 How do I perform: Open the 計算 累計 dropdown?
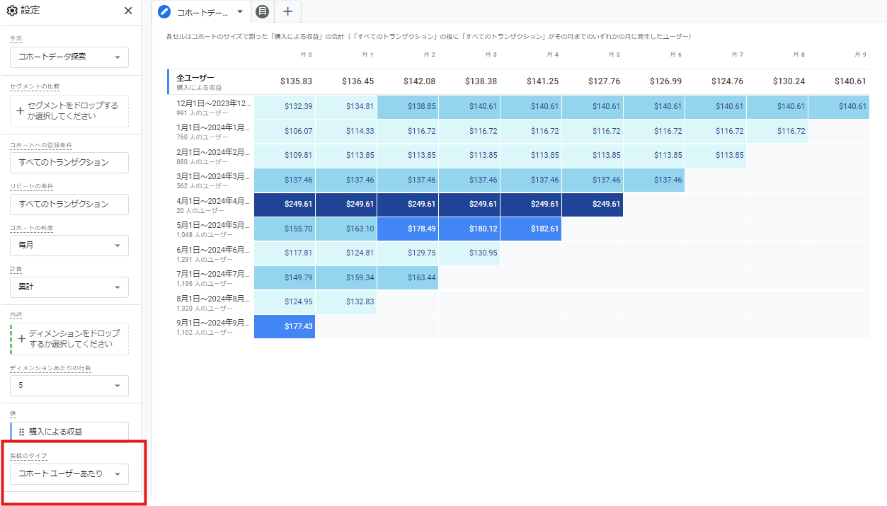(x=69, y=287)
